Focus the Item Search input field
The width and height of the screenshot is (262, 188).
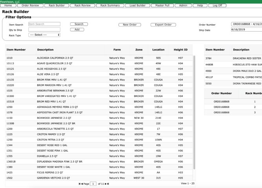point(44,24)
